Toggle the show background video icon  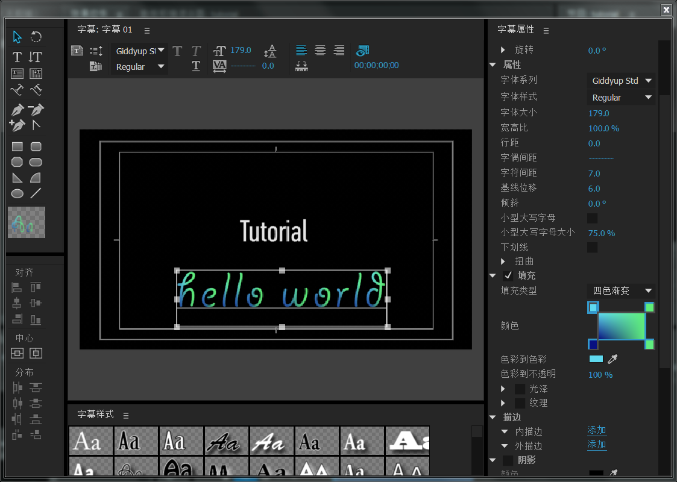362,51
